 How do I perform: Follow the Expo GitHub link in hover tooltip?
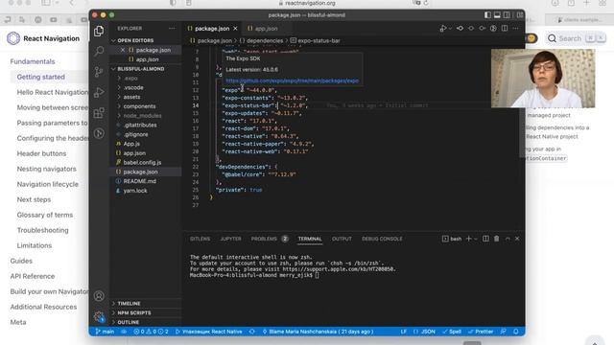point(292,80)
